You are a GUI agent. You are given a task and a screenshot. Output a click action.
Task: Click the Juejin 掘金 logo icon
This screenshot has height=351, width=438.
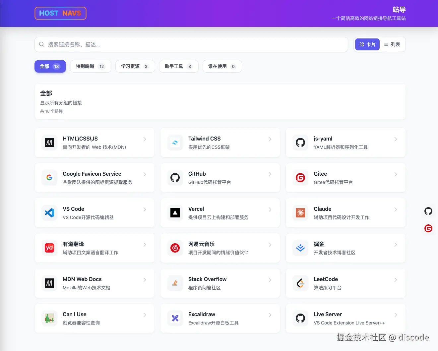click(300, 248)
